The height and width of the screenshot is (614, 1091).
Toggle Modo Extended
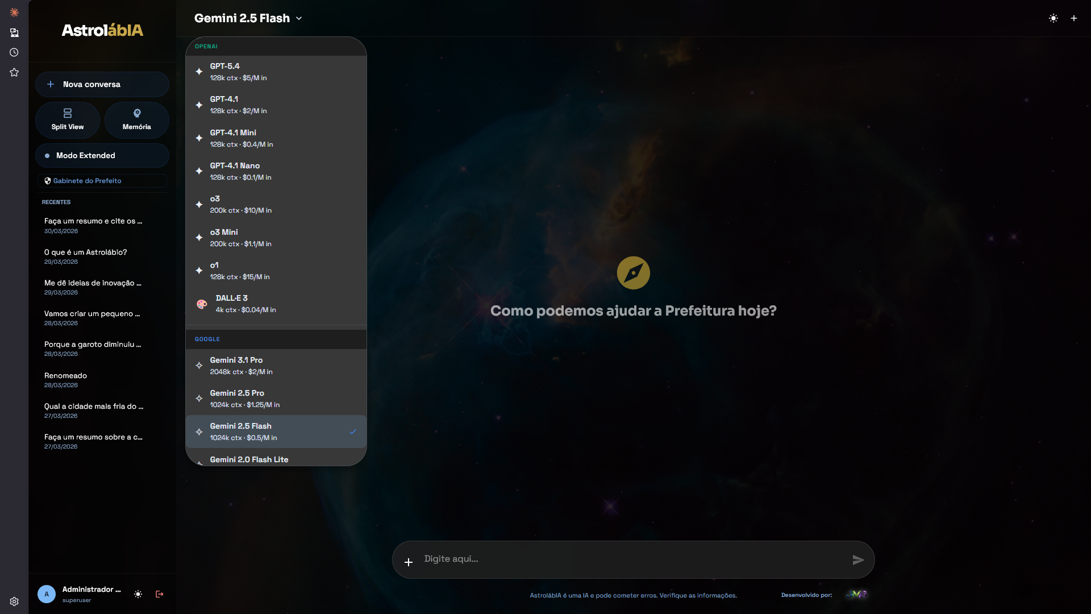click(x=102, y=155)
